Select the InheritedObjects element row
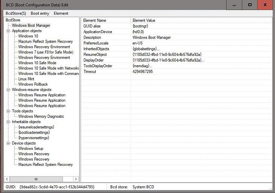This screenshot has height=193, width=275. [x=177, y=49]
